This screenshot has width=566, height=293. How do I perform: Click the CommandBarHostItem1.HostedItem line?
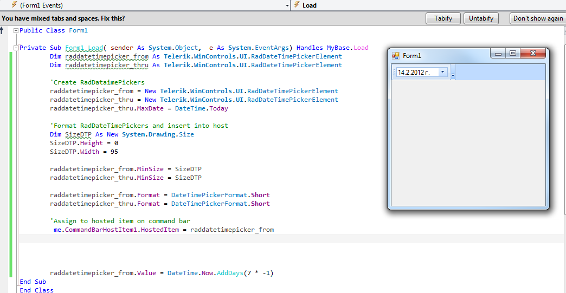(x=164, y=230)
